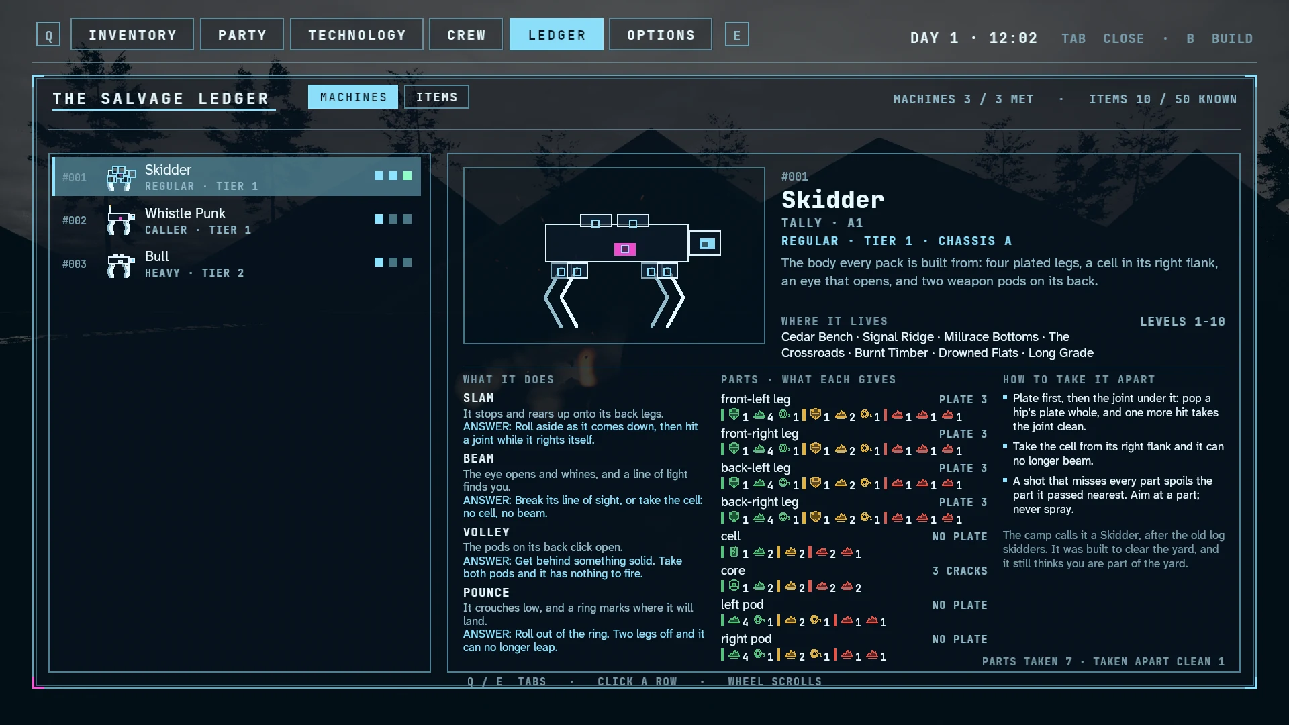The width and height of the screenshot is (1289, 725).
Task: Click the BEAM ability heading
Action: pos(478,458)
